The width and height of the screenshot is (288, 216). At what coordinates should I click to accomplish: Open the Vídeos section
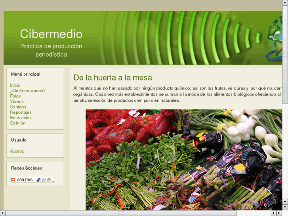pos(17,101)
